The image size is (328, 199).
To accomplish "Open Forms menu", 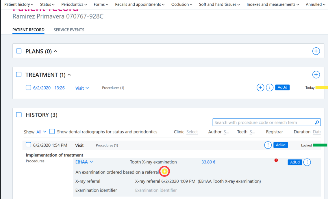I will pyautogui.click(x=101, y=4).
